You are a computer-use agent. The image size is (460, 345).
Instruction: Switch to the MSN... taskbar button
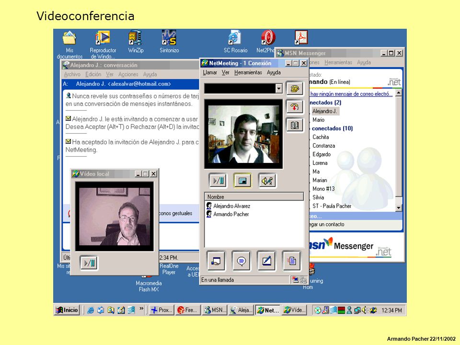coord(215,310)
